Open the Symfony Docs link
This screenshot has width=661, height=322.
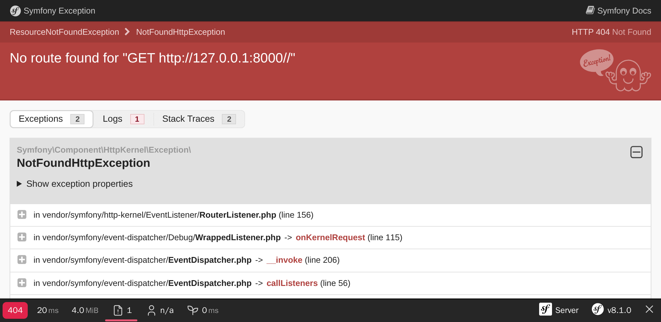[618, 11]
